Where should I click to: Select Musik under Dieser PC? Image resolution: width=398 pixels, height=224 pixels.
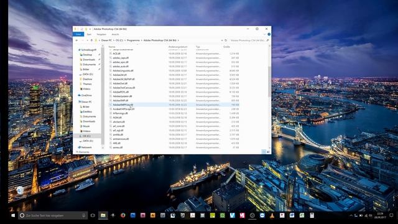(86, 126)
